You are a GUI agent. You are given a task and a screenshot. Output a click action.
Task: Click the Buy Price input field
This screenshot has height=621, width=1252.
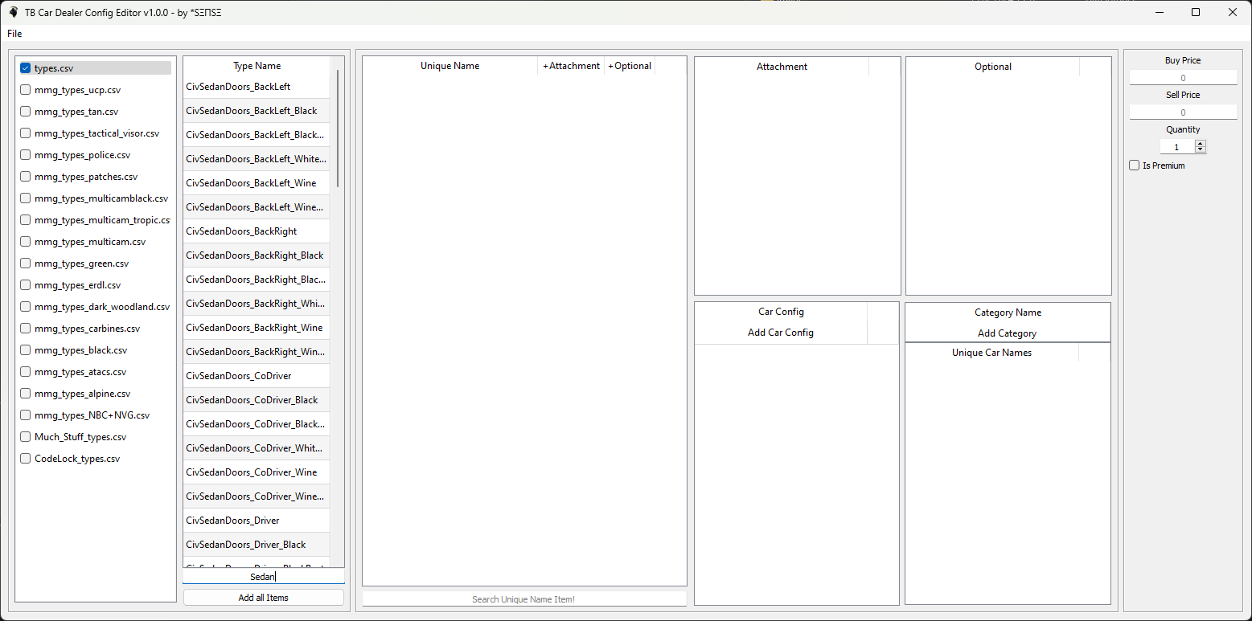pos(1183,78)
